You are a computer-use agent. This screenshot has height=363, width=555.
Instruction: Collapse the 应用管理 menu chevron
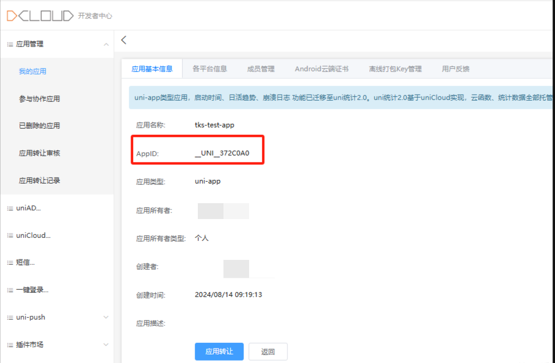[x=106, y=44]
